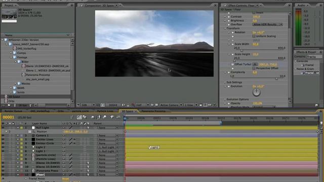Click the take snapshot camera icon
Image resolution: width=324 pixels, height=182 pixels.
pos(124,105)
